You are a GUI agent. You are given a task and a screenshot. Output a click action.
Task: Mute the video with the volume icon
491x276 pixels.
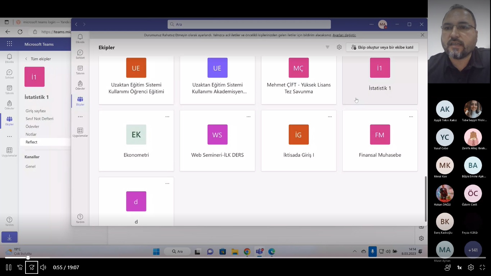click(x=43, y=267)
